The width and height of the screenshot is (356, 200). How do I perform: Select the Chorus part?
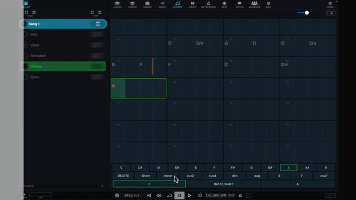pyautogui.click(x=63, y=67)
